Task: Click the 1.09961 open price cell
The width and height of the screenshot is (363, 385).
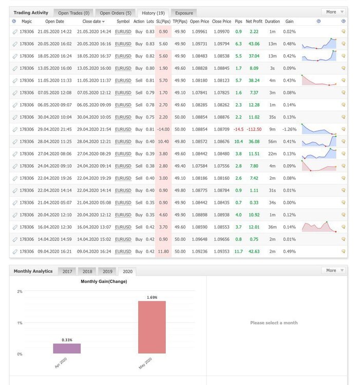Action: coord(199,32)
